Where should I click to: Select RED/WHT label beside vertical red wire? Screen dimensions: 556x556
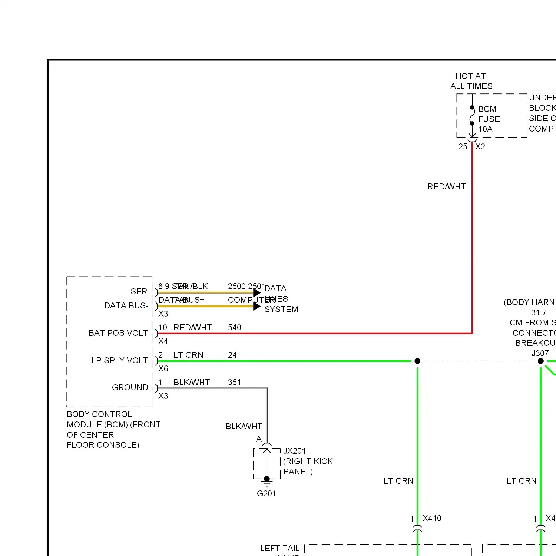coord(446,186)
